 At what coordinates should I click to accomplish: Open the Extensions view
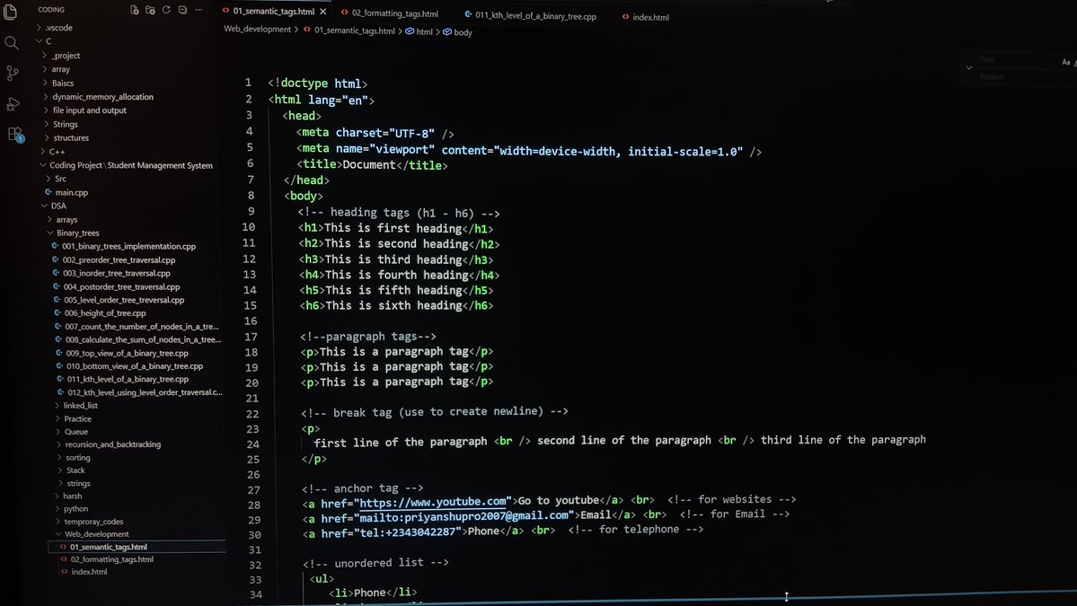pos(15,134)
